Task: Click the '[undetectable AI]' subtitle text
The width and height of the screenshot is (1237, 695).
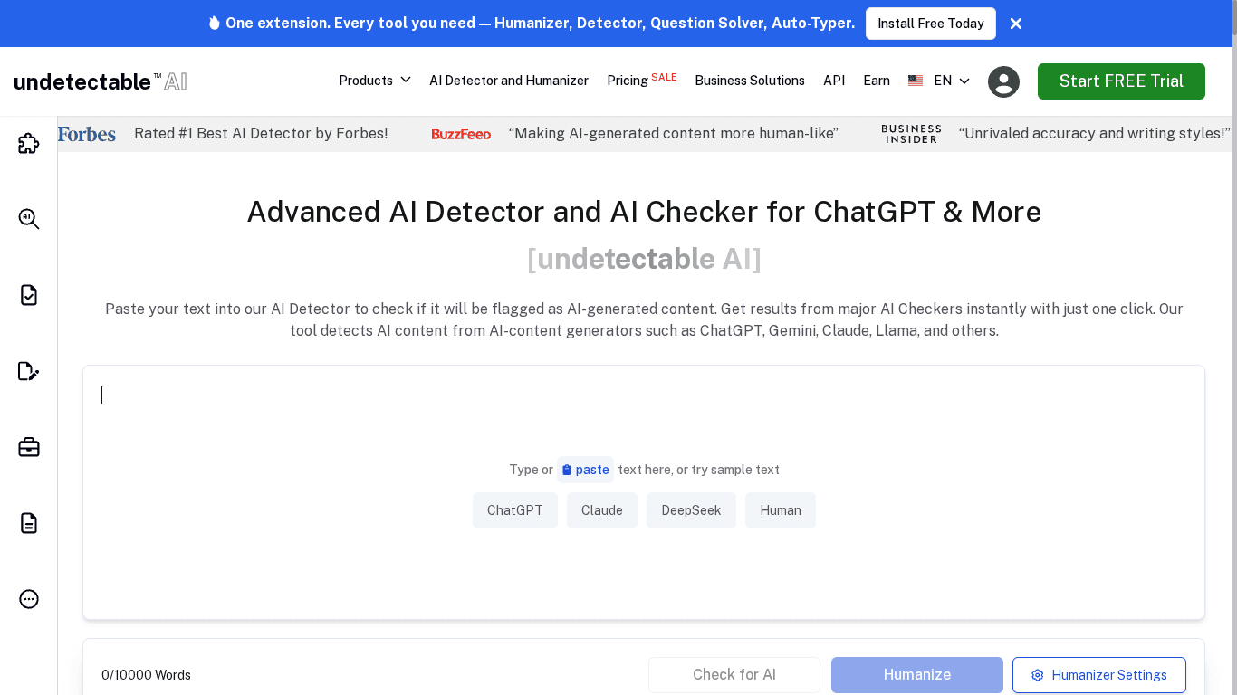Action: 644,259
